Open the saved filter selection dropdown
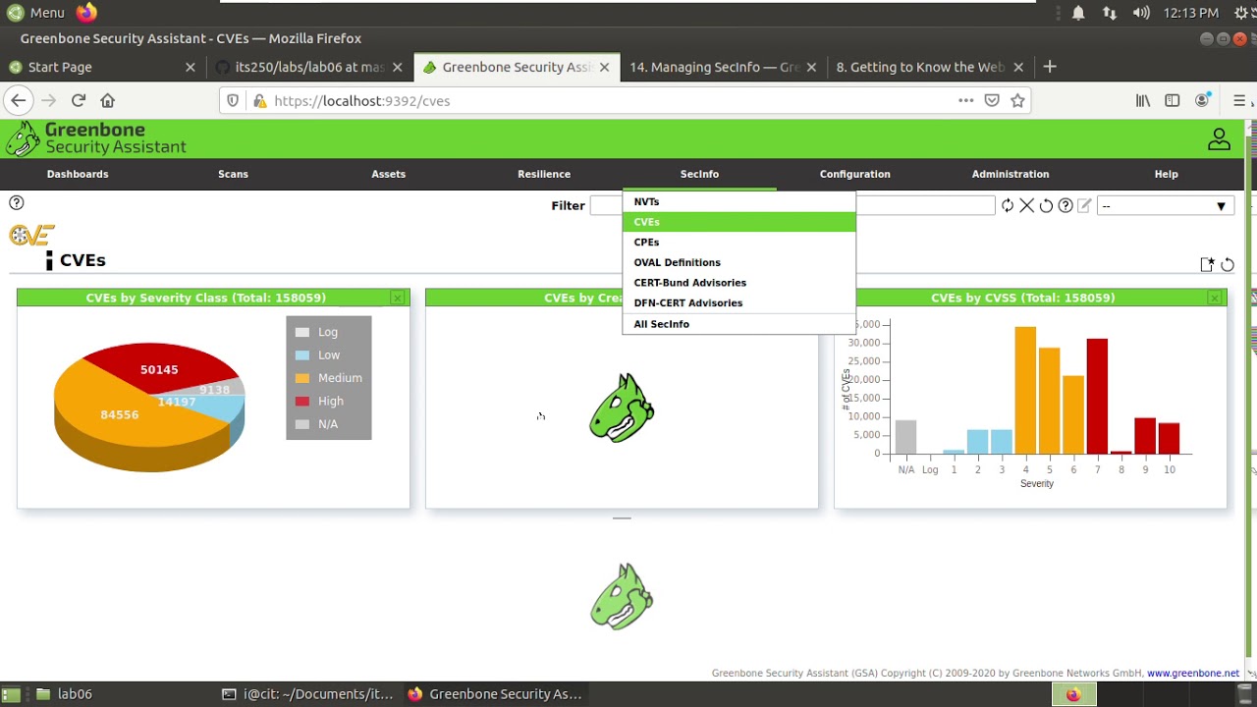The height and width of the screenshot is (707, 1257). click(1165, 206)
